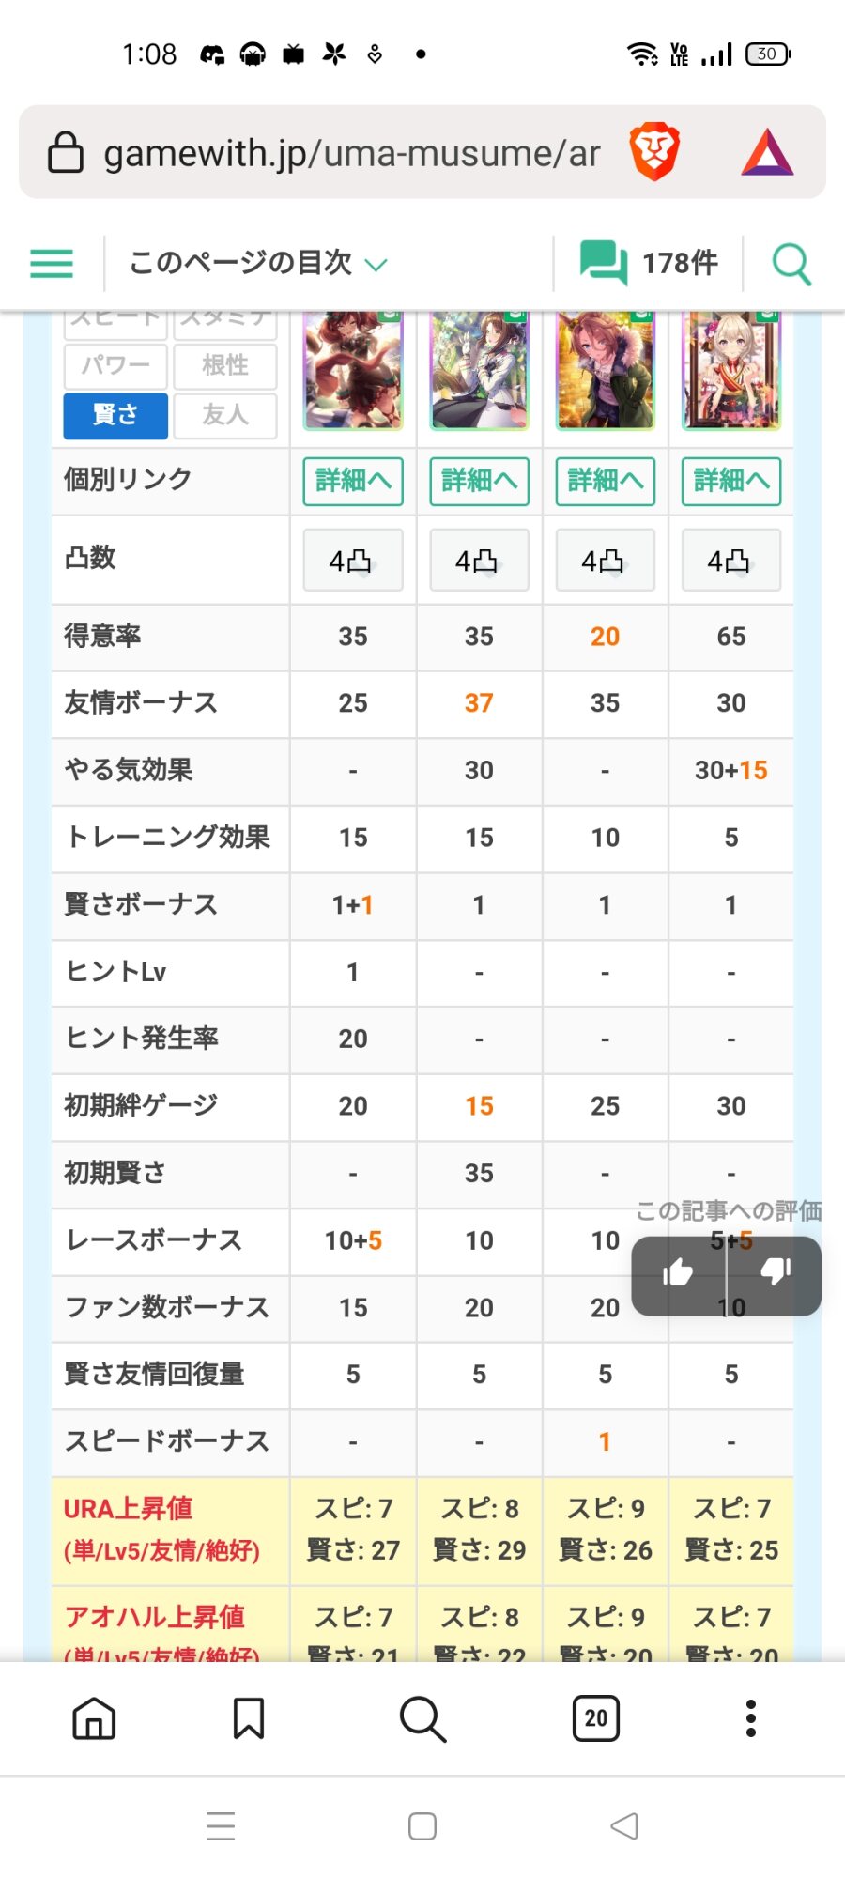845x1878 pixels.
Task: Click the Brave Rewards triangle icon
Action: pos(767,152)
